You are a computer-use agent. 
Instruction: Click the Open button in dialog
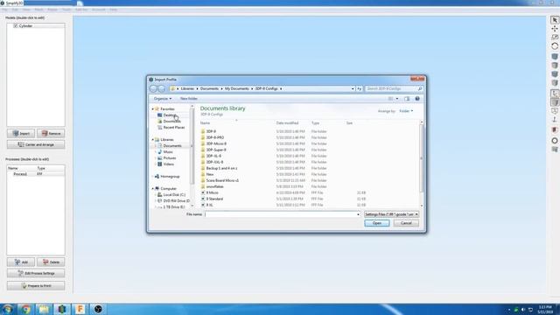(x=377, y=223)
